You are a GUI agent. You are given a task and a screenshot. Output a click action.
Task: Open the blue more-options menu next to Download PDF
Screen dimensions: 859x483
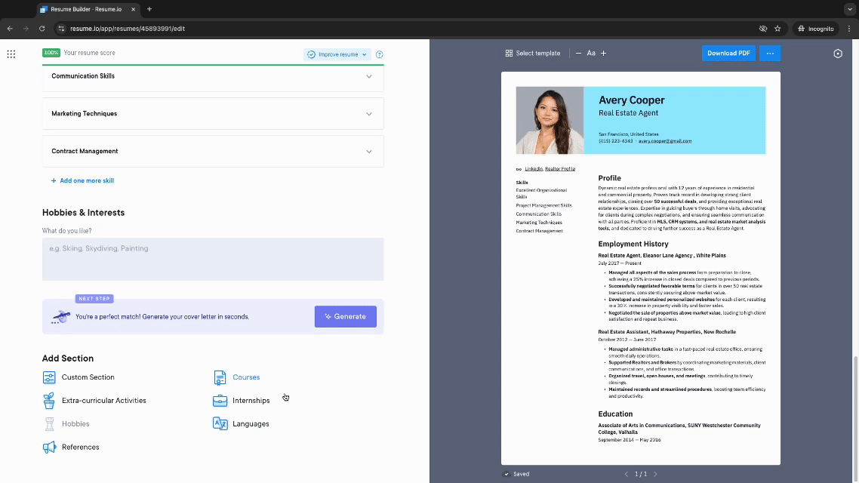tap(769, 53)
